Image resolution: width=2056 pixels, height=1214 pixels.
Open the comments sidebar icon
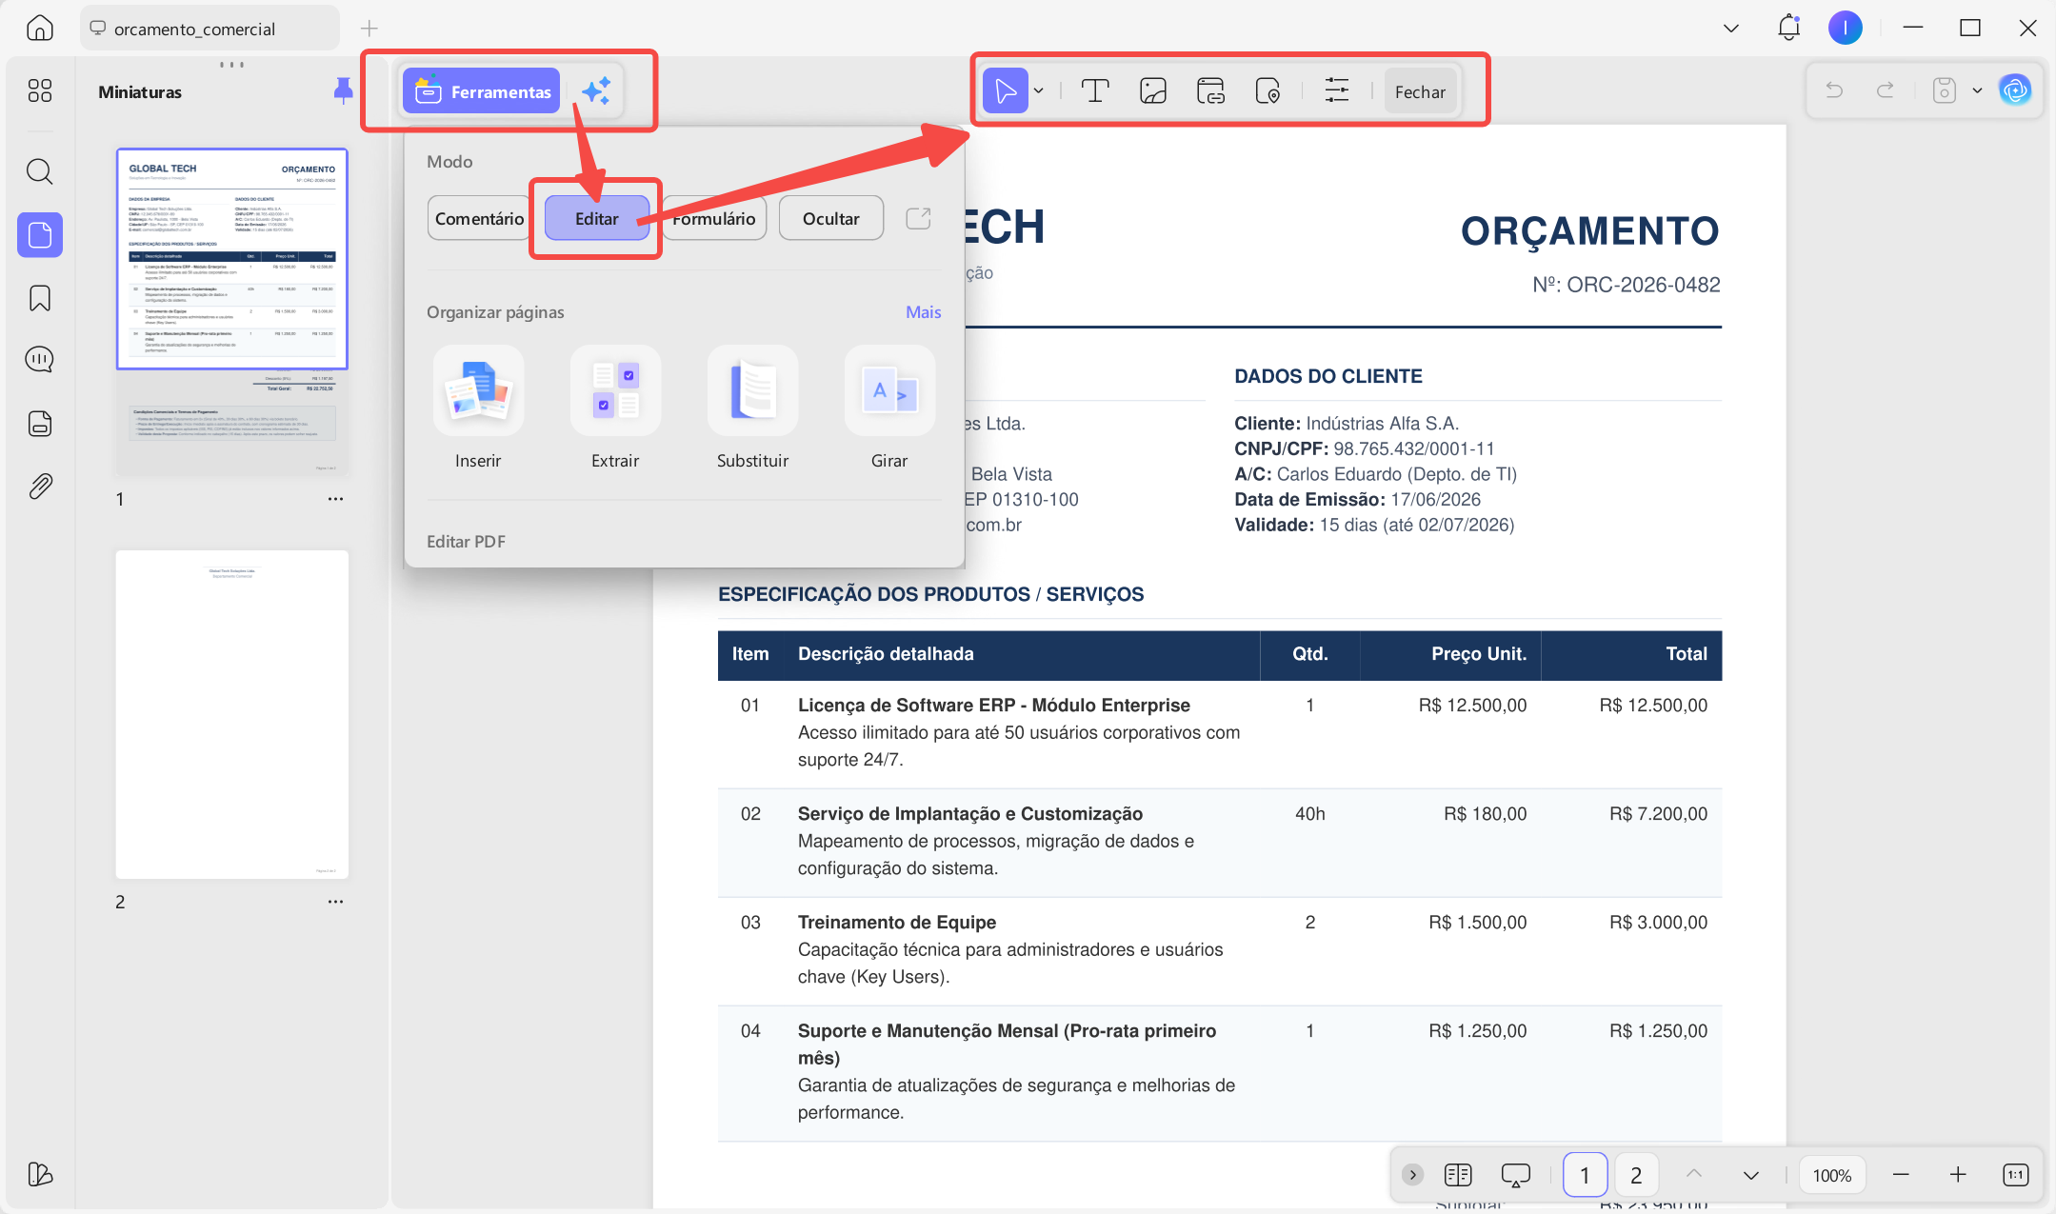[x=39, y=359]
